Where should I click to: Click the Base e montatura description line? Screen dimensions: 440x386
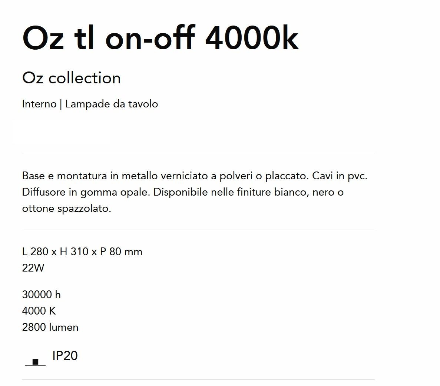click(195, 176)
